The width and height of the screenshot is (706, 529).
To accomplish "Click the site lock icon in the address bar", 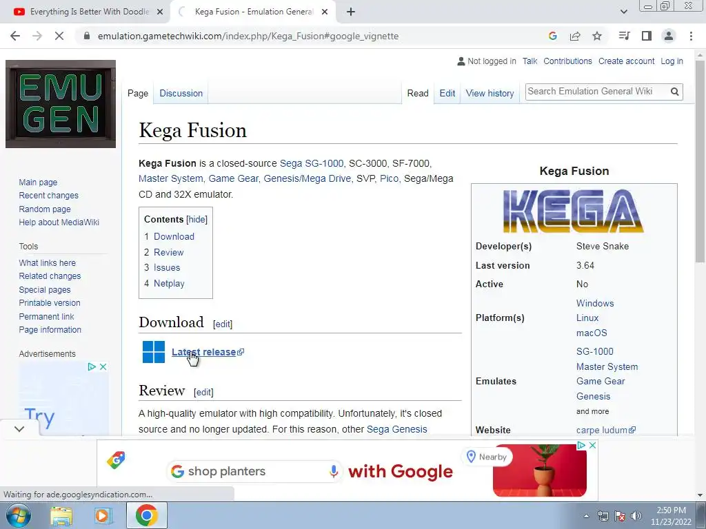I will click(x=87, y=36).
